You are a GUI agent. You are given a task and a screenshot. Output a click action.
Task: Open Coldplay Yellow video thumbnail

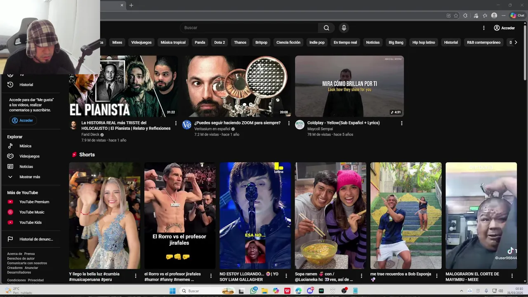[x=349, y=86]
